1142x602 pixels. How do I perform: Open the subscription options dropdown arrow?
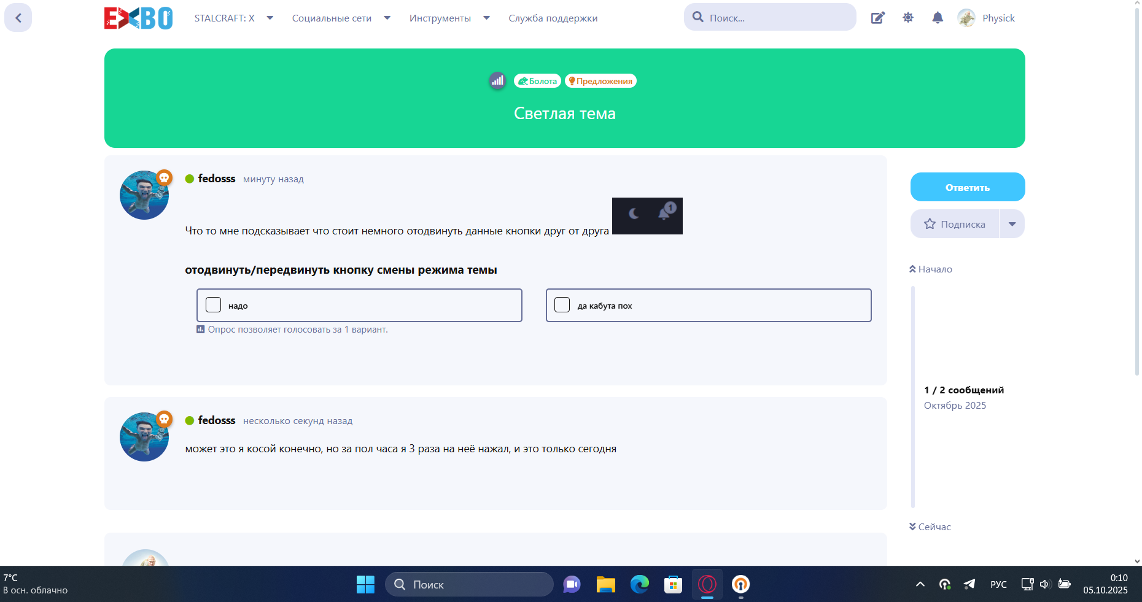pyautogui.click(x=1012, y=224)
